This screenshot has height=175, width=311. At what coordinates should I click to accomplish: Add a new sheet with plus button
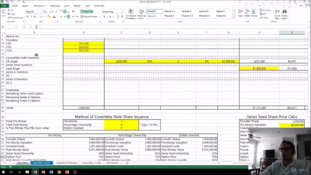click(x=127, y=163)
